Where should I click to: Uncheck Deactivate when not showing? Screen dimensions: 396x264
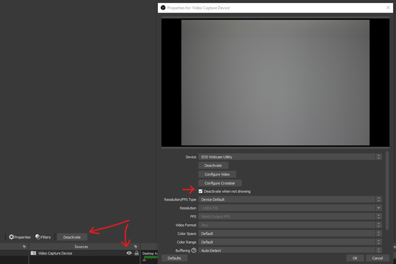(200, 191)
